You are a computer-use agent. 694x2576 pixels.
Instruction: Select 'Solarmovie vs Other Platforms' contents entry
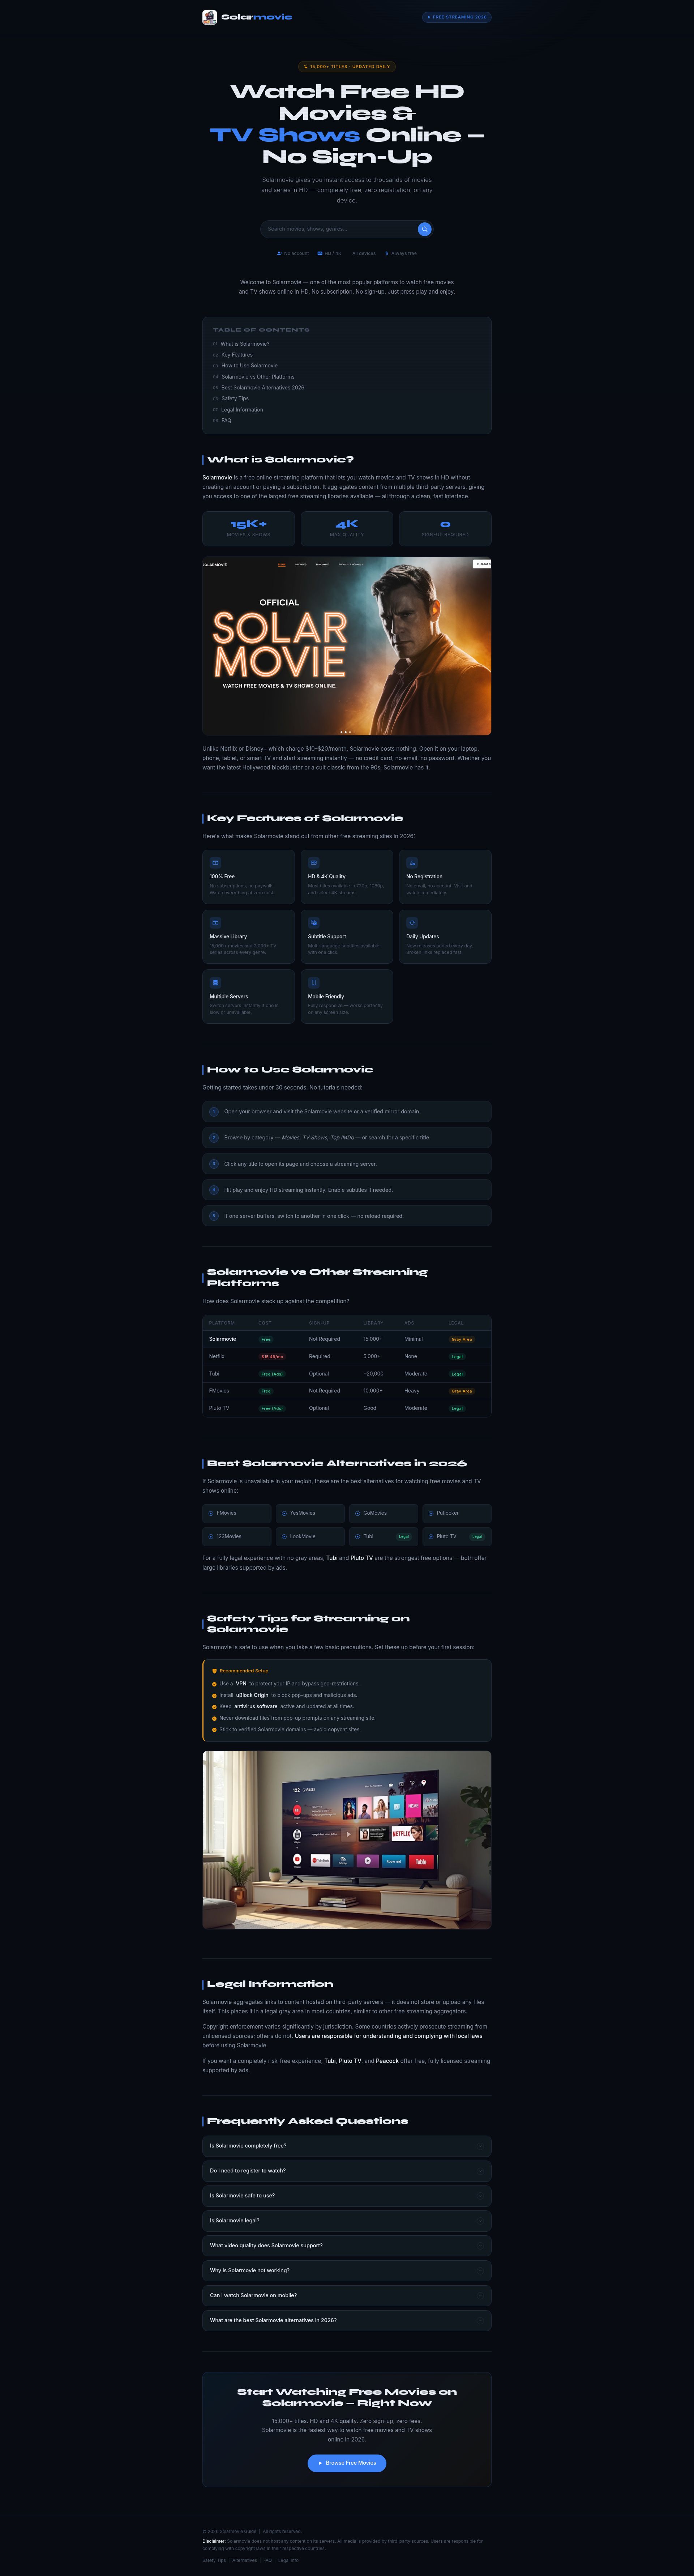point(258,377)
